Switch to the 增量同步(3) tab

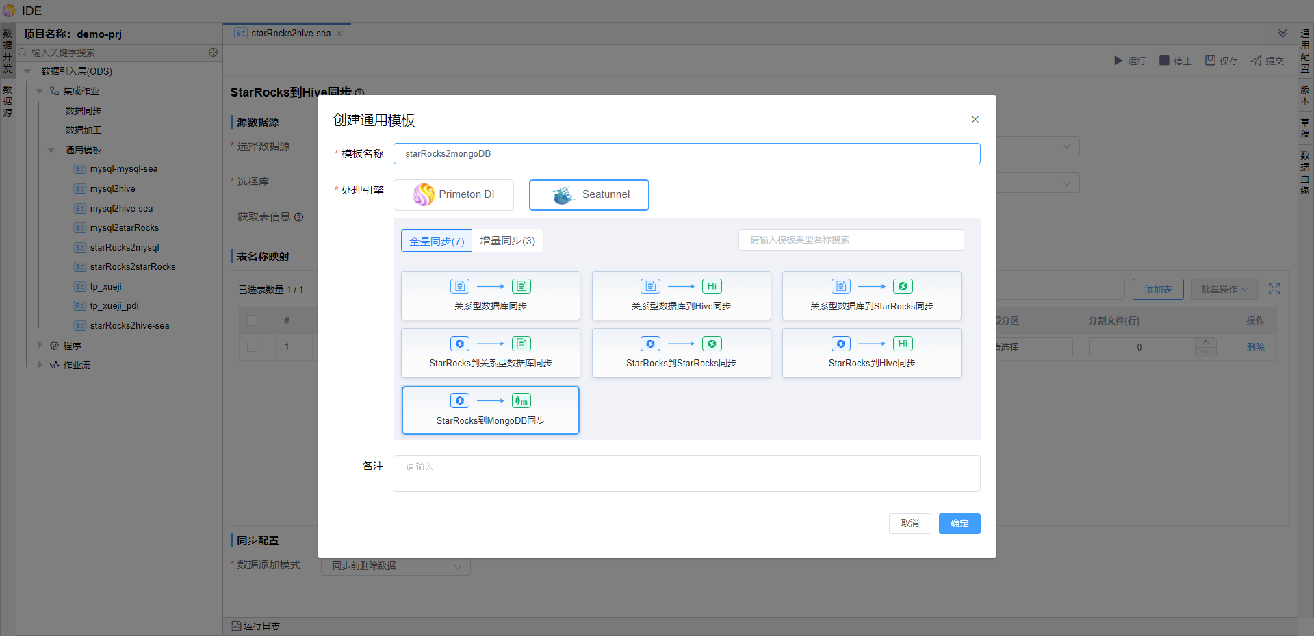coord(507,241)
